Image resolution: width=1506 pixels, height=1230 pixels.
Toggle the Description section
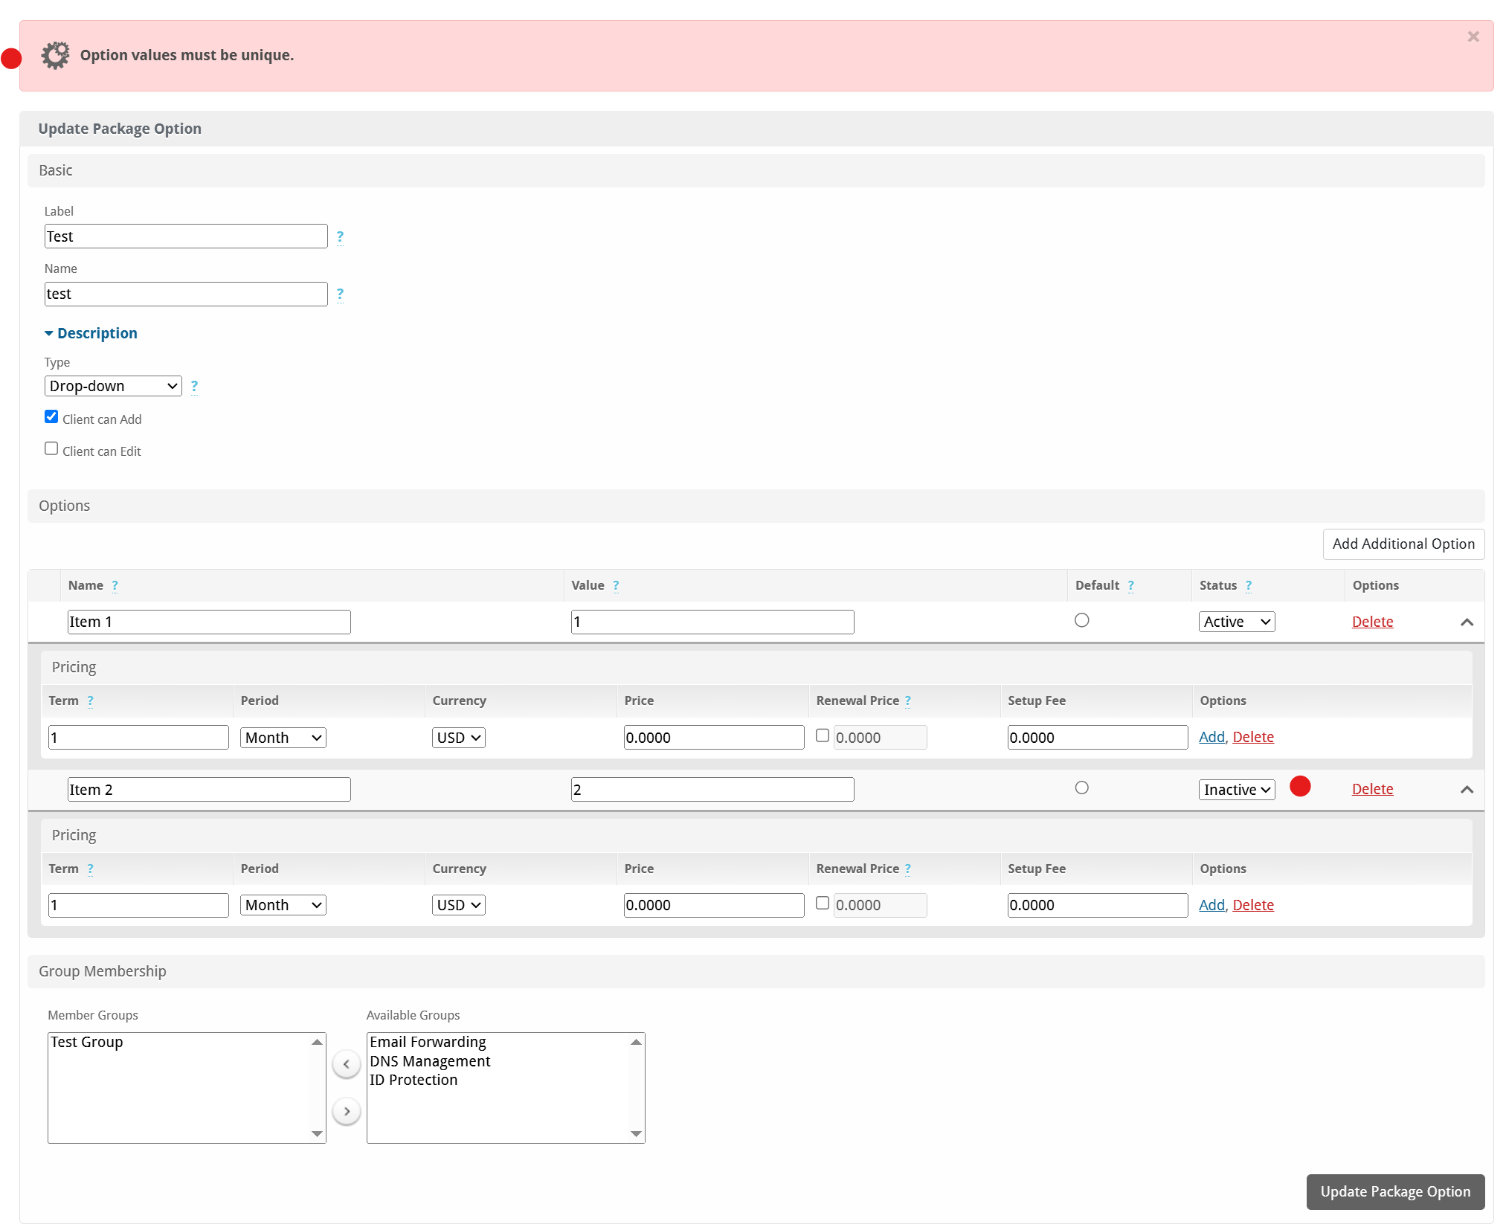[x=91, y=333]
